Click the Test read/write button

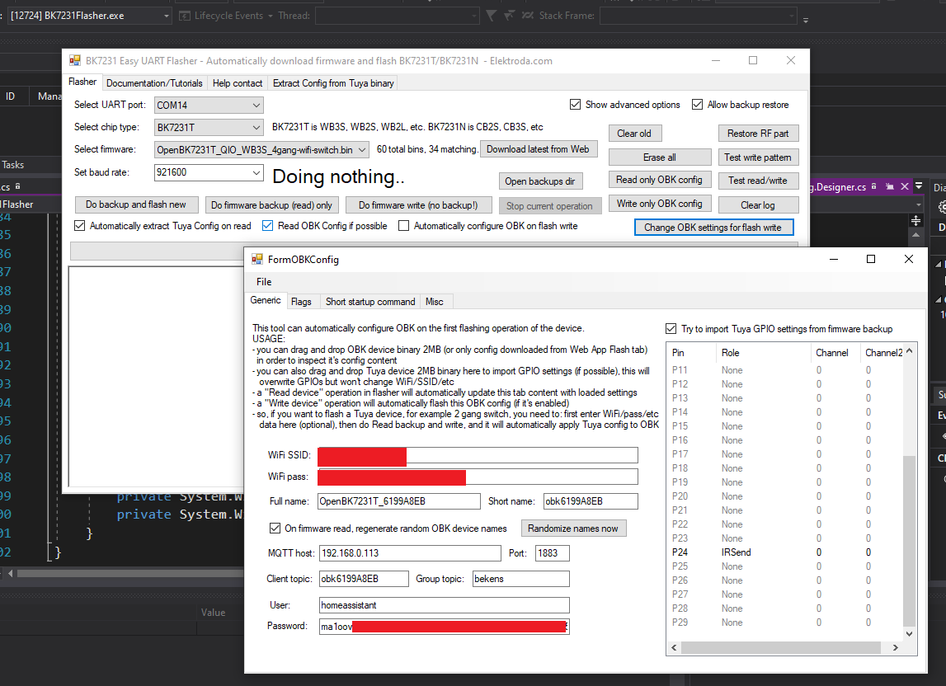pos(758,181)
